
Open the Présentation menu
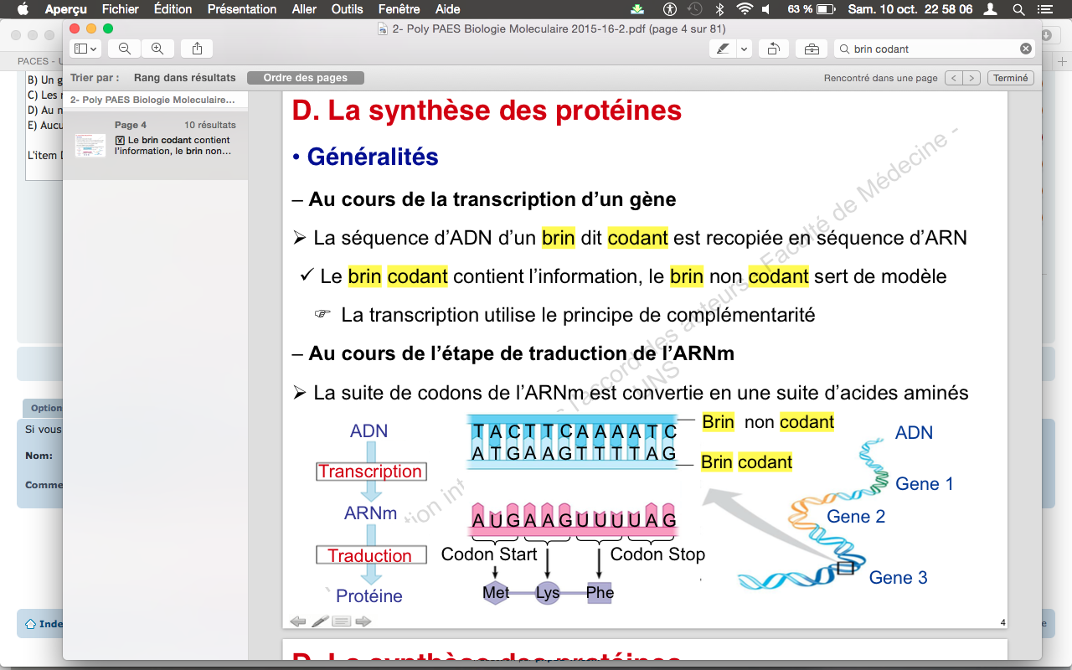click(242, 9)
